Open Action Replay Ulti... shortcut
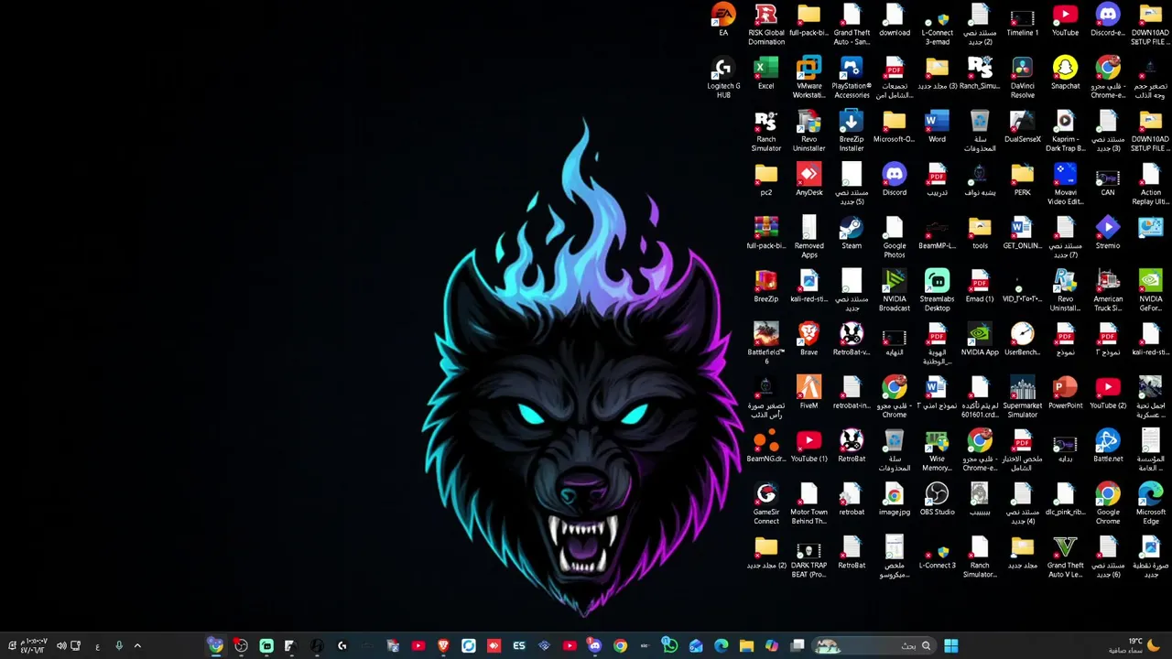Screen dimensions: 1172x659 (x=1151, y=185)
